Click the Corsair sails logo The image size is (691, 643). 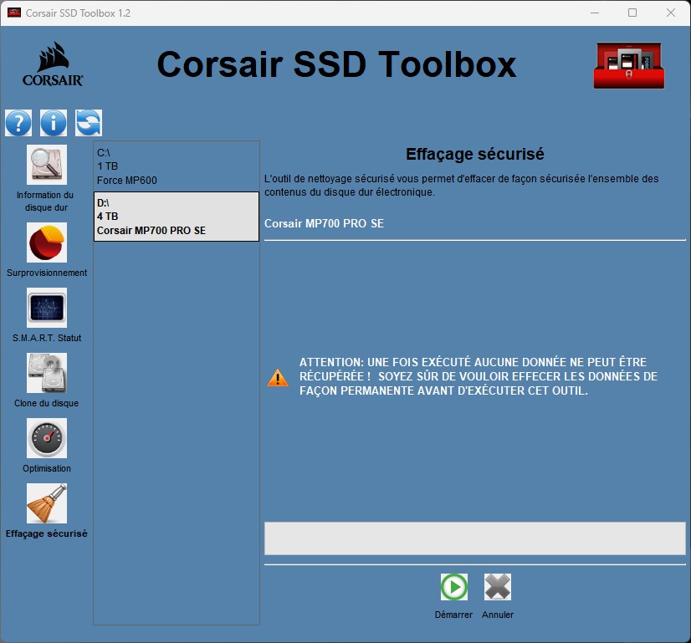[53, 64]
